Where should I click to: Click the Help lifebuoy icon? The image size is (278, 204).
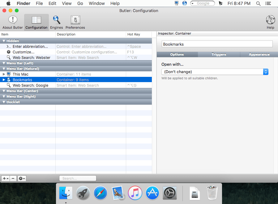(270, 20)
